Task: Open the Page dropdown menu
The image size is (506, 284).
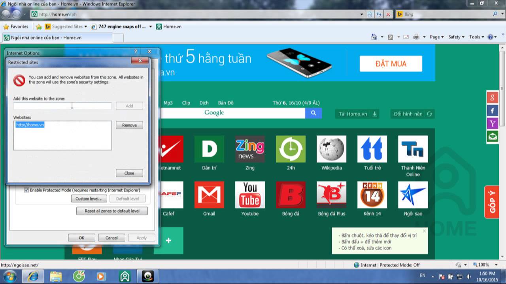Action: point(437,37)
